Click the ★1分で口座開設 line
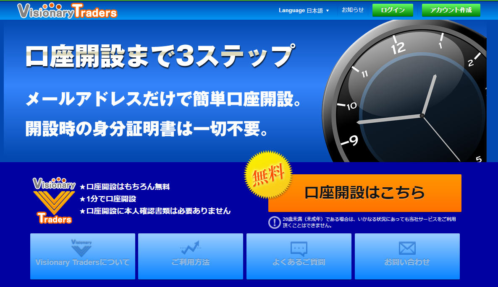The width and height of the screenshot is (498, 287). [107, 199]
